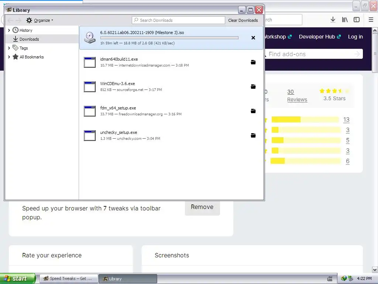This screenshot has height=284, width=378.
Task: Toggle the browser sidebar icon
Action: click(x=357, y=20)
